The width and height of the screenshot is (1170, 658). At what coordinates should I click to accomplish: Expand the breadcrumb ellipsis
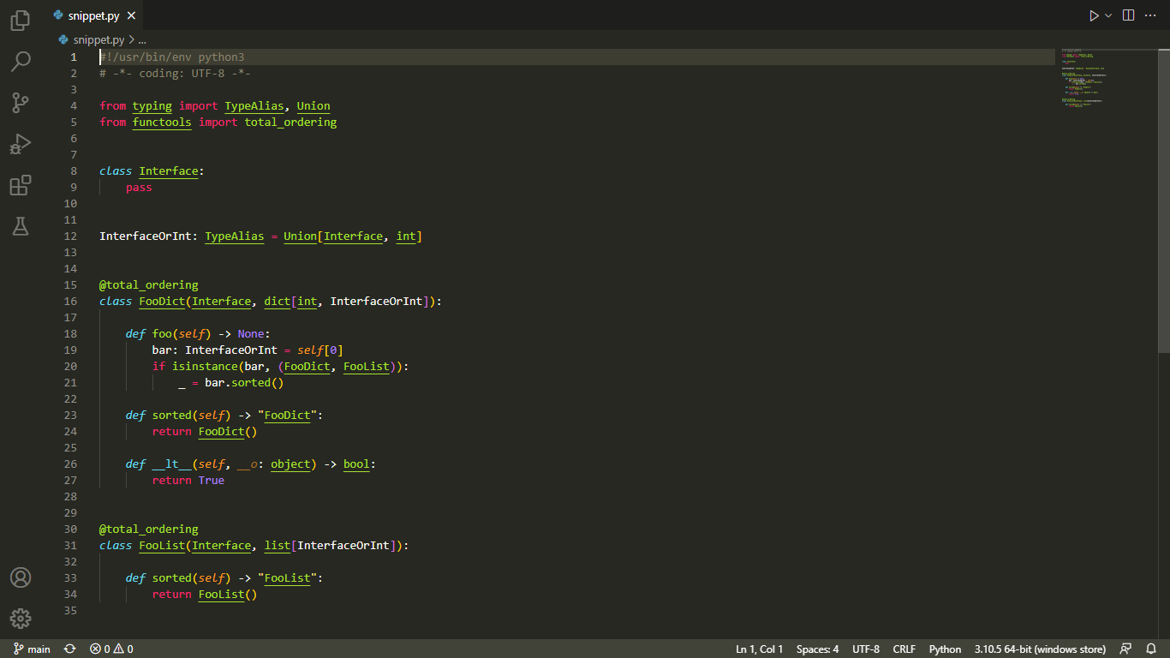pos(142,39)
